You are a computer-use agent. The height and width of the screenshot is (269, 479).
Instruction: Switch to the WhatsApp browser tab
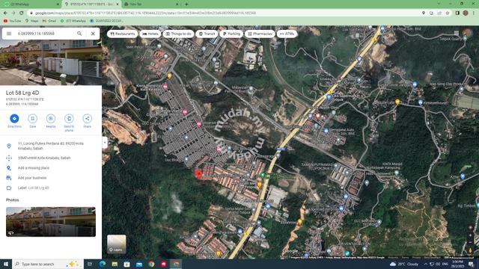coord(31,4)
